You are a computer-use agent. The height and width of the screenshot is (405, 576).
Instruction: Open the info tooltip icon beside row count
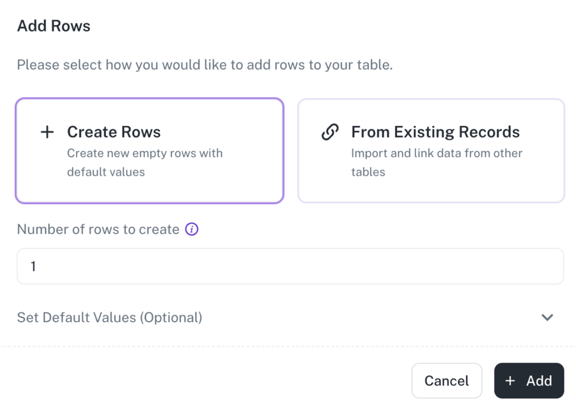point(192,229)
